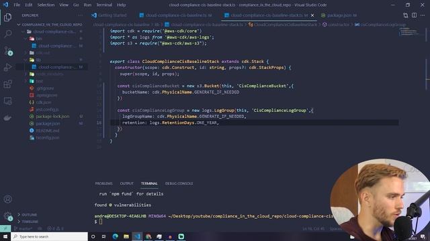The image size is (430, 241).
Task: Switch to the Output panel tab
Action: coord(127,183)
